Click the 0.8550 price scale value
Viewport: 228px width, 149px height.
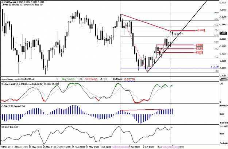click(x=223, y=10)
